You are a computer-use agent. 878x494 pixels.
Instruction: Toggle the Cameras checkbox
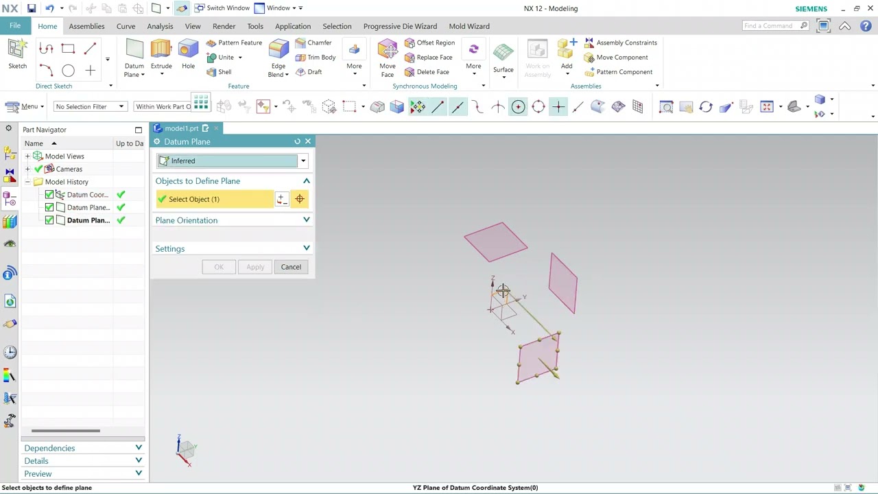point(38,169)
